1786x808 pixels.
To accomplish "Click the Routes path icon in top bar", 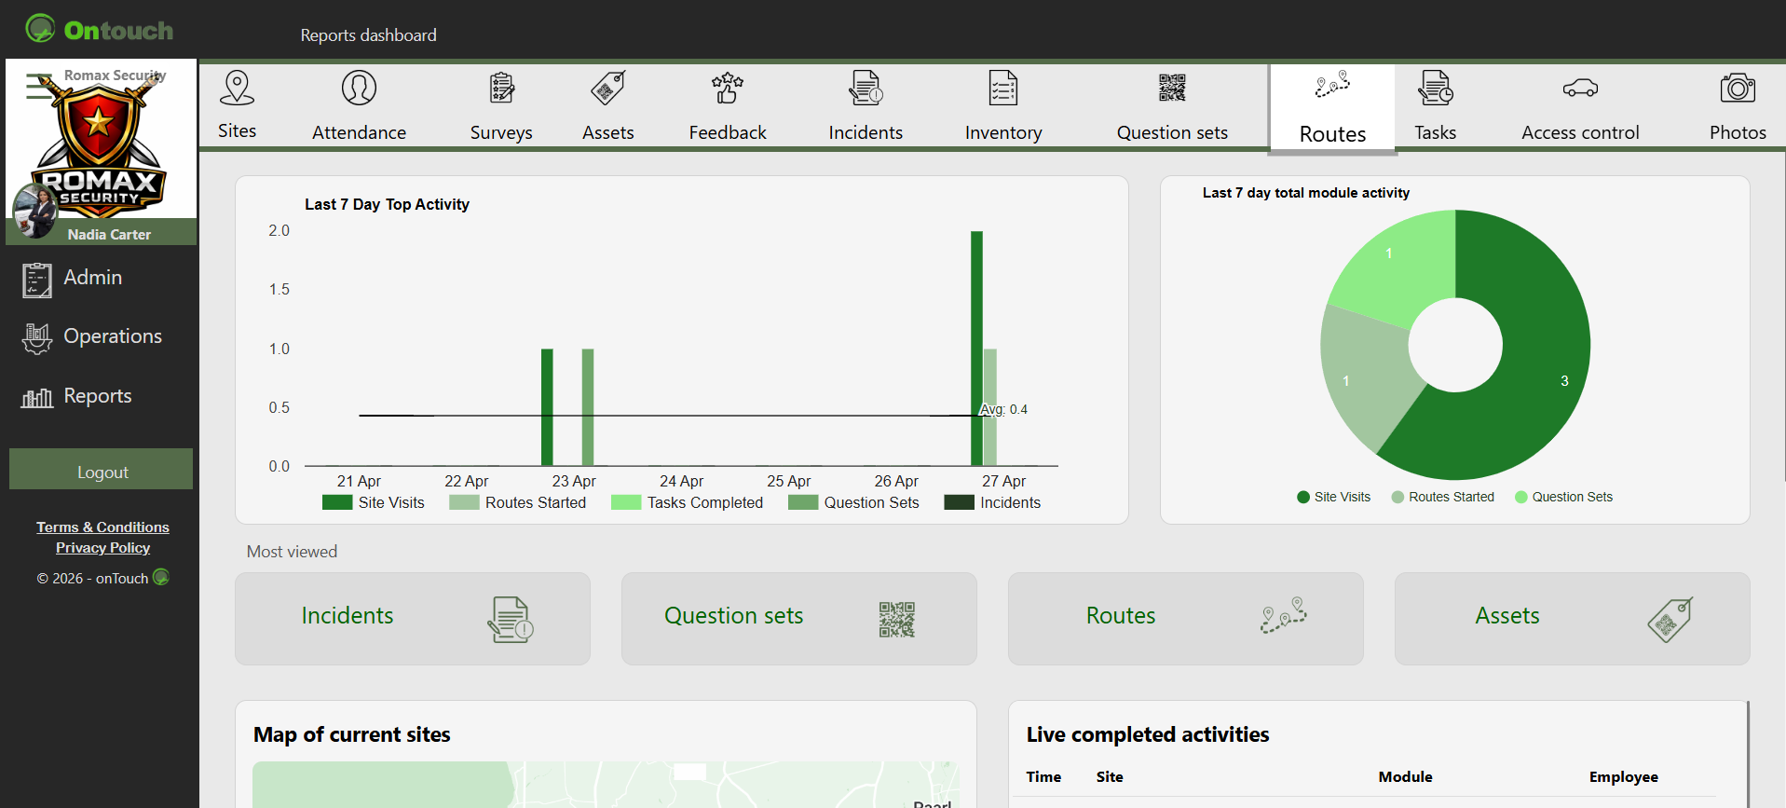I will [1332, 84].
